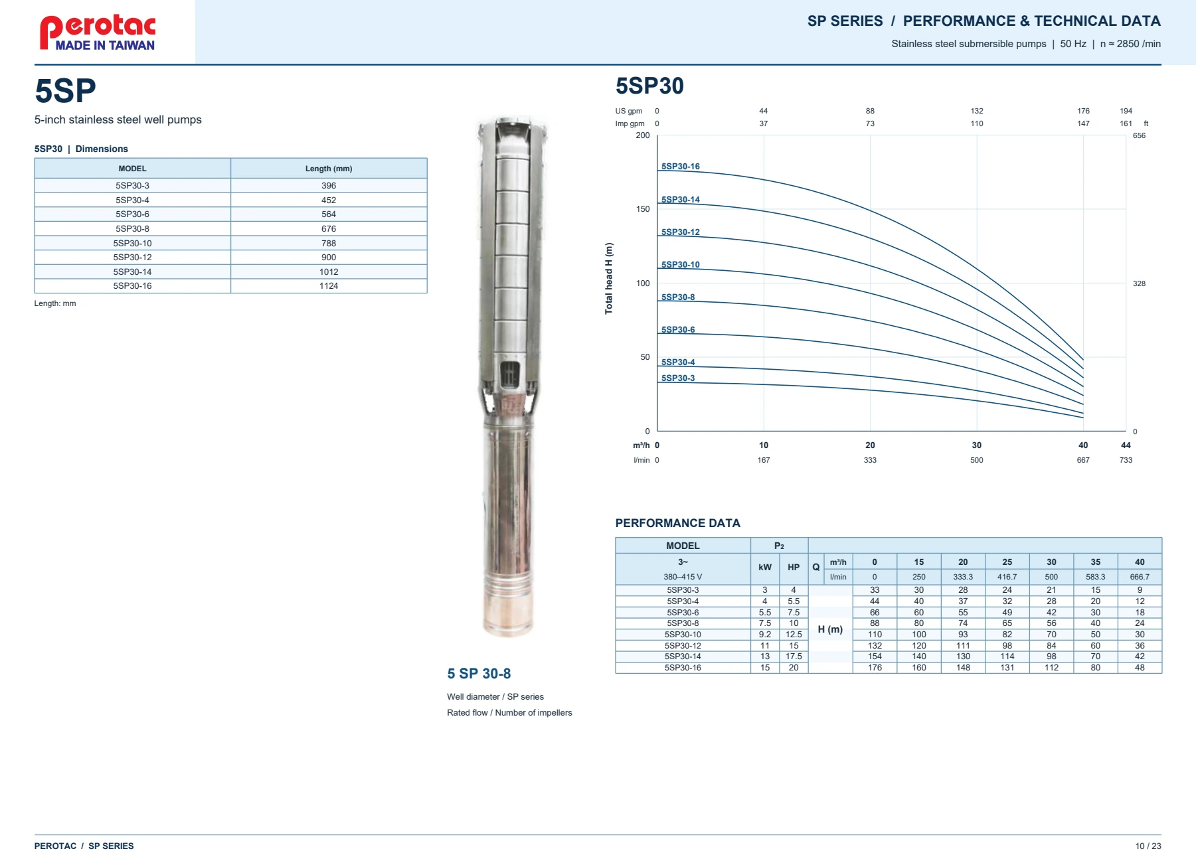Image resolution: width=1196 pixels, height=855 pixels.
Task: Click the "kW" column header
Action: pyautogui.click(x=765, y=568)
